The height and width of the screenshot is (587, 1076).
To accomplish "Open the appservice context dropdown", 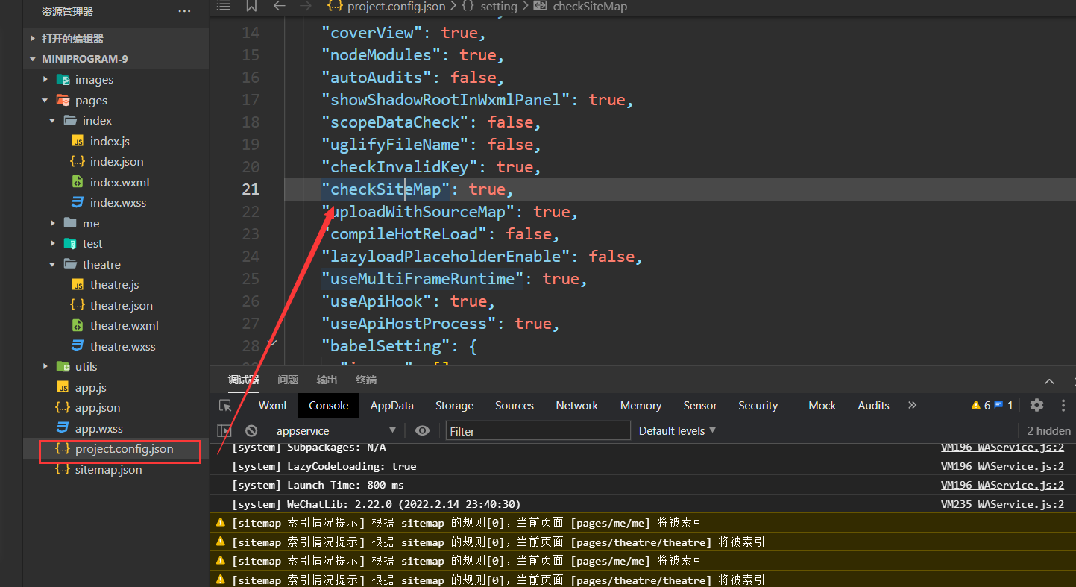I will (336, 431).
